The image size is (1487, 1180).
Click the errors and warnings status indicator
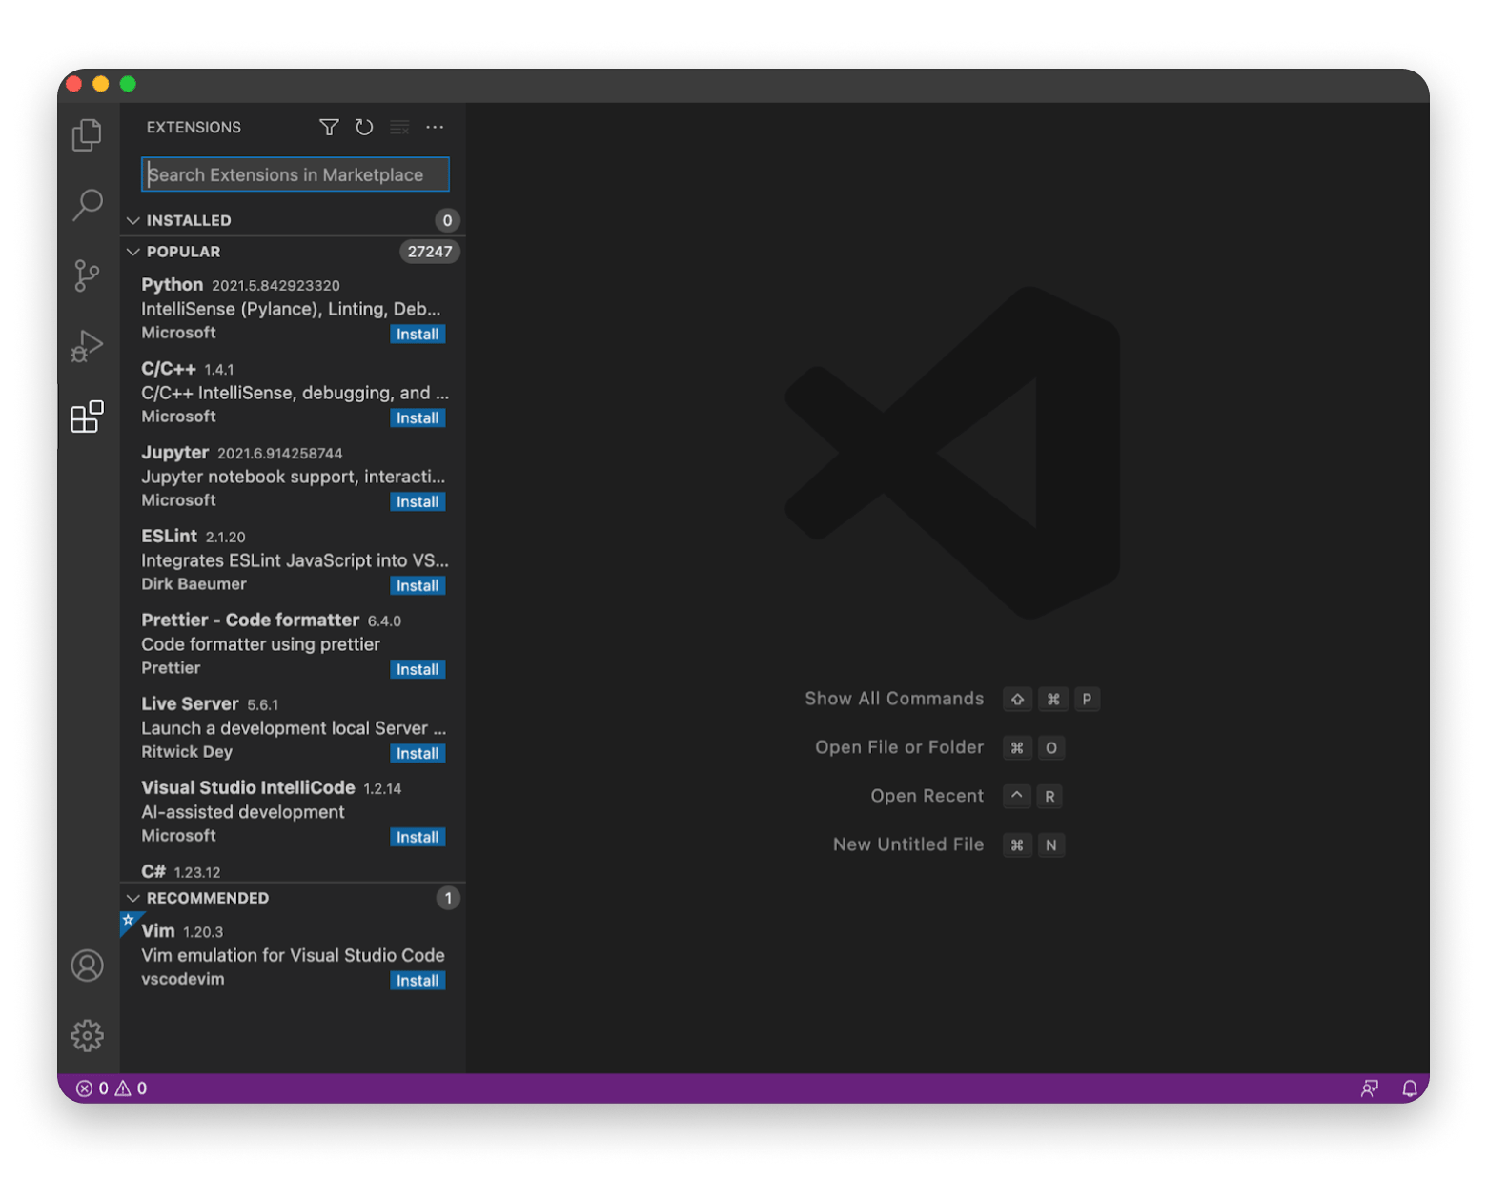[x=112, y=1088]
